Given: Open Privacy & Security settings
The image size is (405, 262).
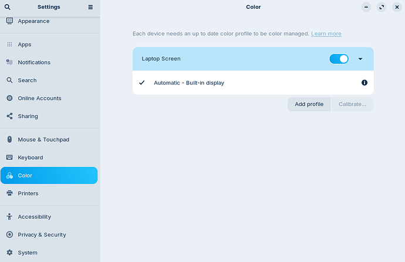Looking at the screenshot, I should (42, 234).
